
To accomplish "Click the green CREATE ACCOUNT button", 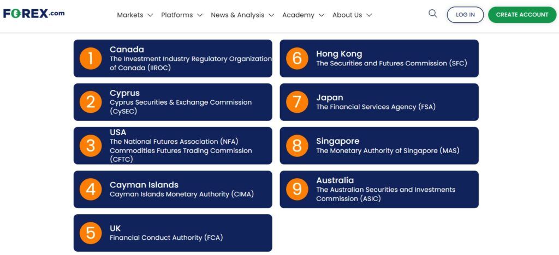I will tap(522, 15).
